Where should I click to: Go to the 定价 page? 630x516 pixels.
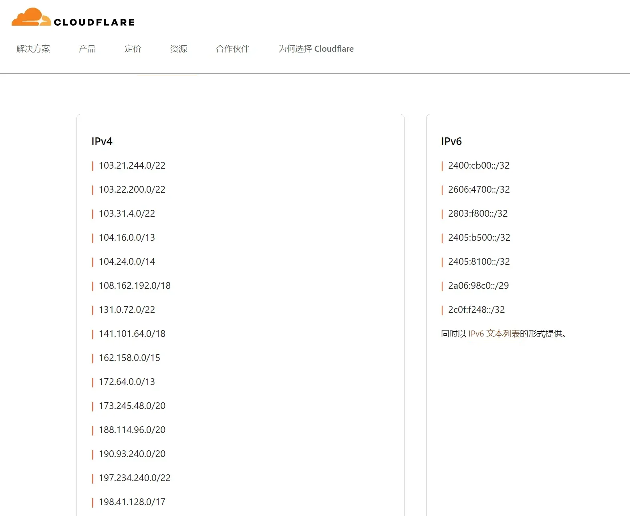click(x=133, y=49)
